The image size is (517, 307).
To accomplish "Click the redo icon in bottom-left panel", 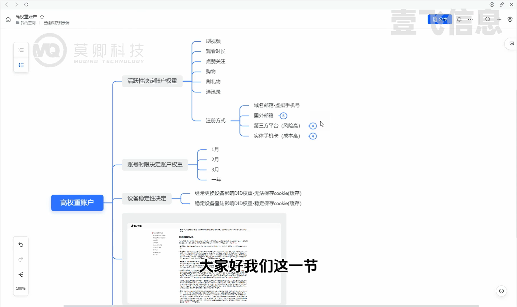I will pos(21,259).
